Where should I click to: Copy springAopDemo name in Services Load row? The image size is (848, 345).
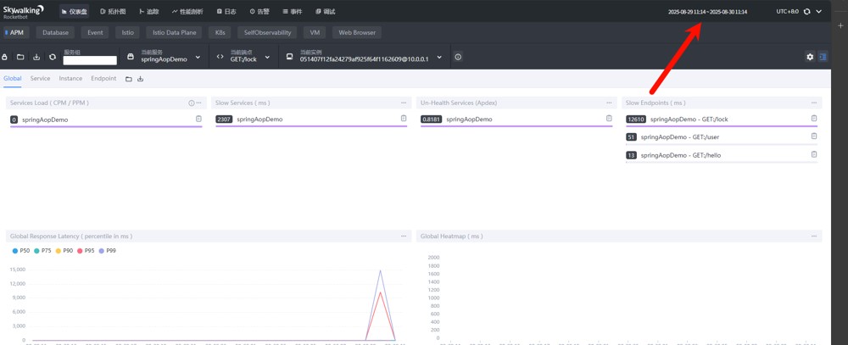pyautogui.click(x=198, y=119)
